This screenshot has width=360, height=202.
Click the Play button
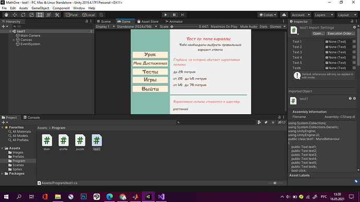coord(165,15)
